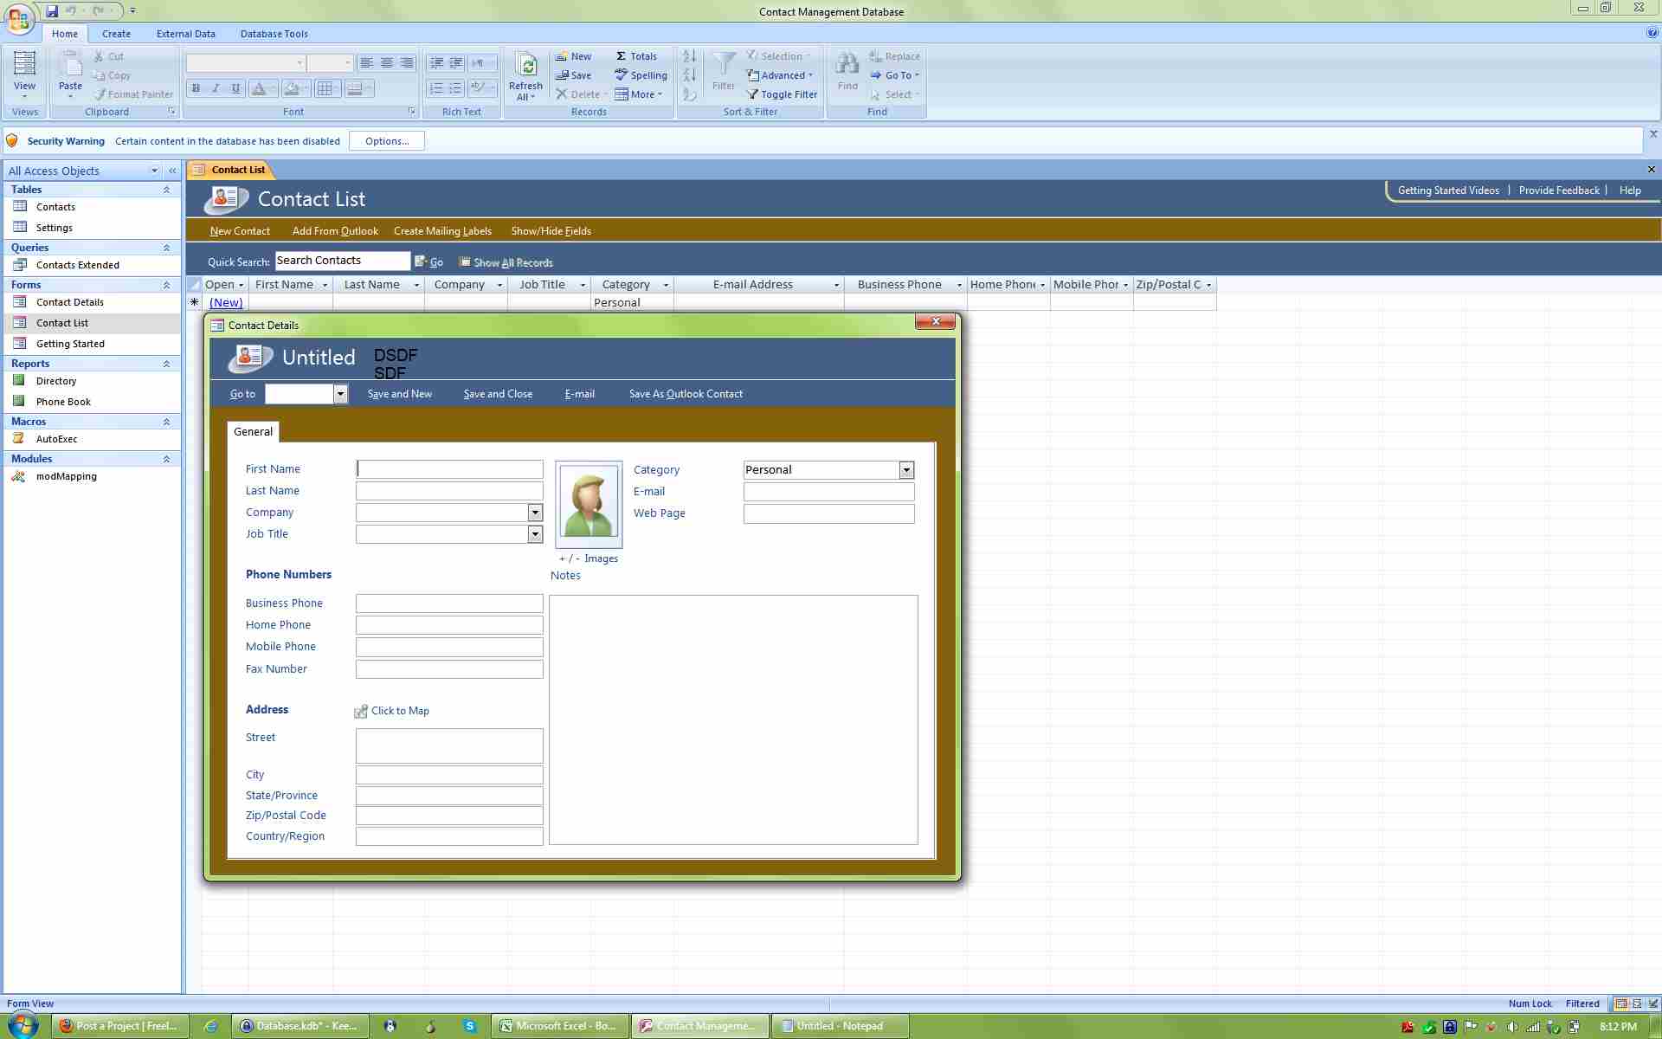The height and width of the screenshot is (1039, 1662).
Task: Click the Spelling check icon
Action: point(621,75)
